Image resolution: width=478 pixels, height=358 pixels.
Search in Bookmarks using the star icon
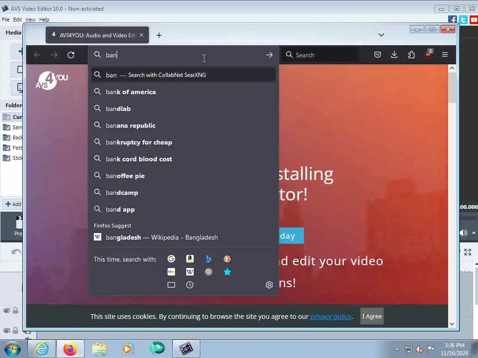click(x=227, y=272)
